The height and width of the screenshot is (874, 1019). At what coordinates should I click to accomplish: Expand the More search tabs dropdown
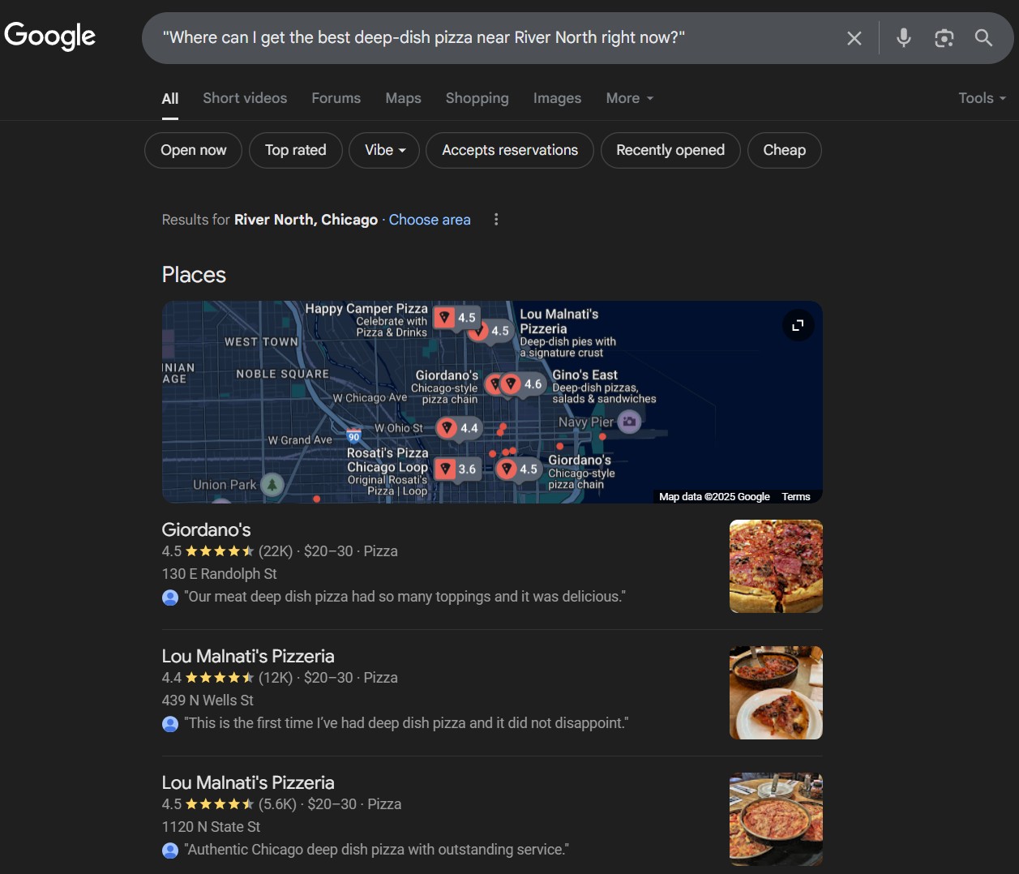629,98
